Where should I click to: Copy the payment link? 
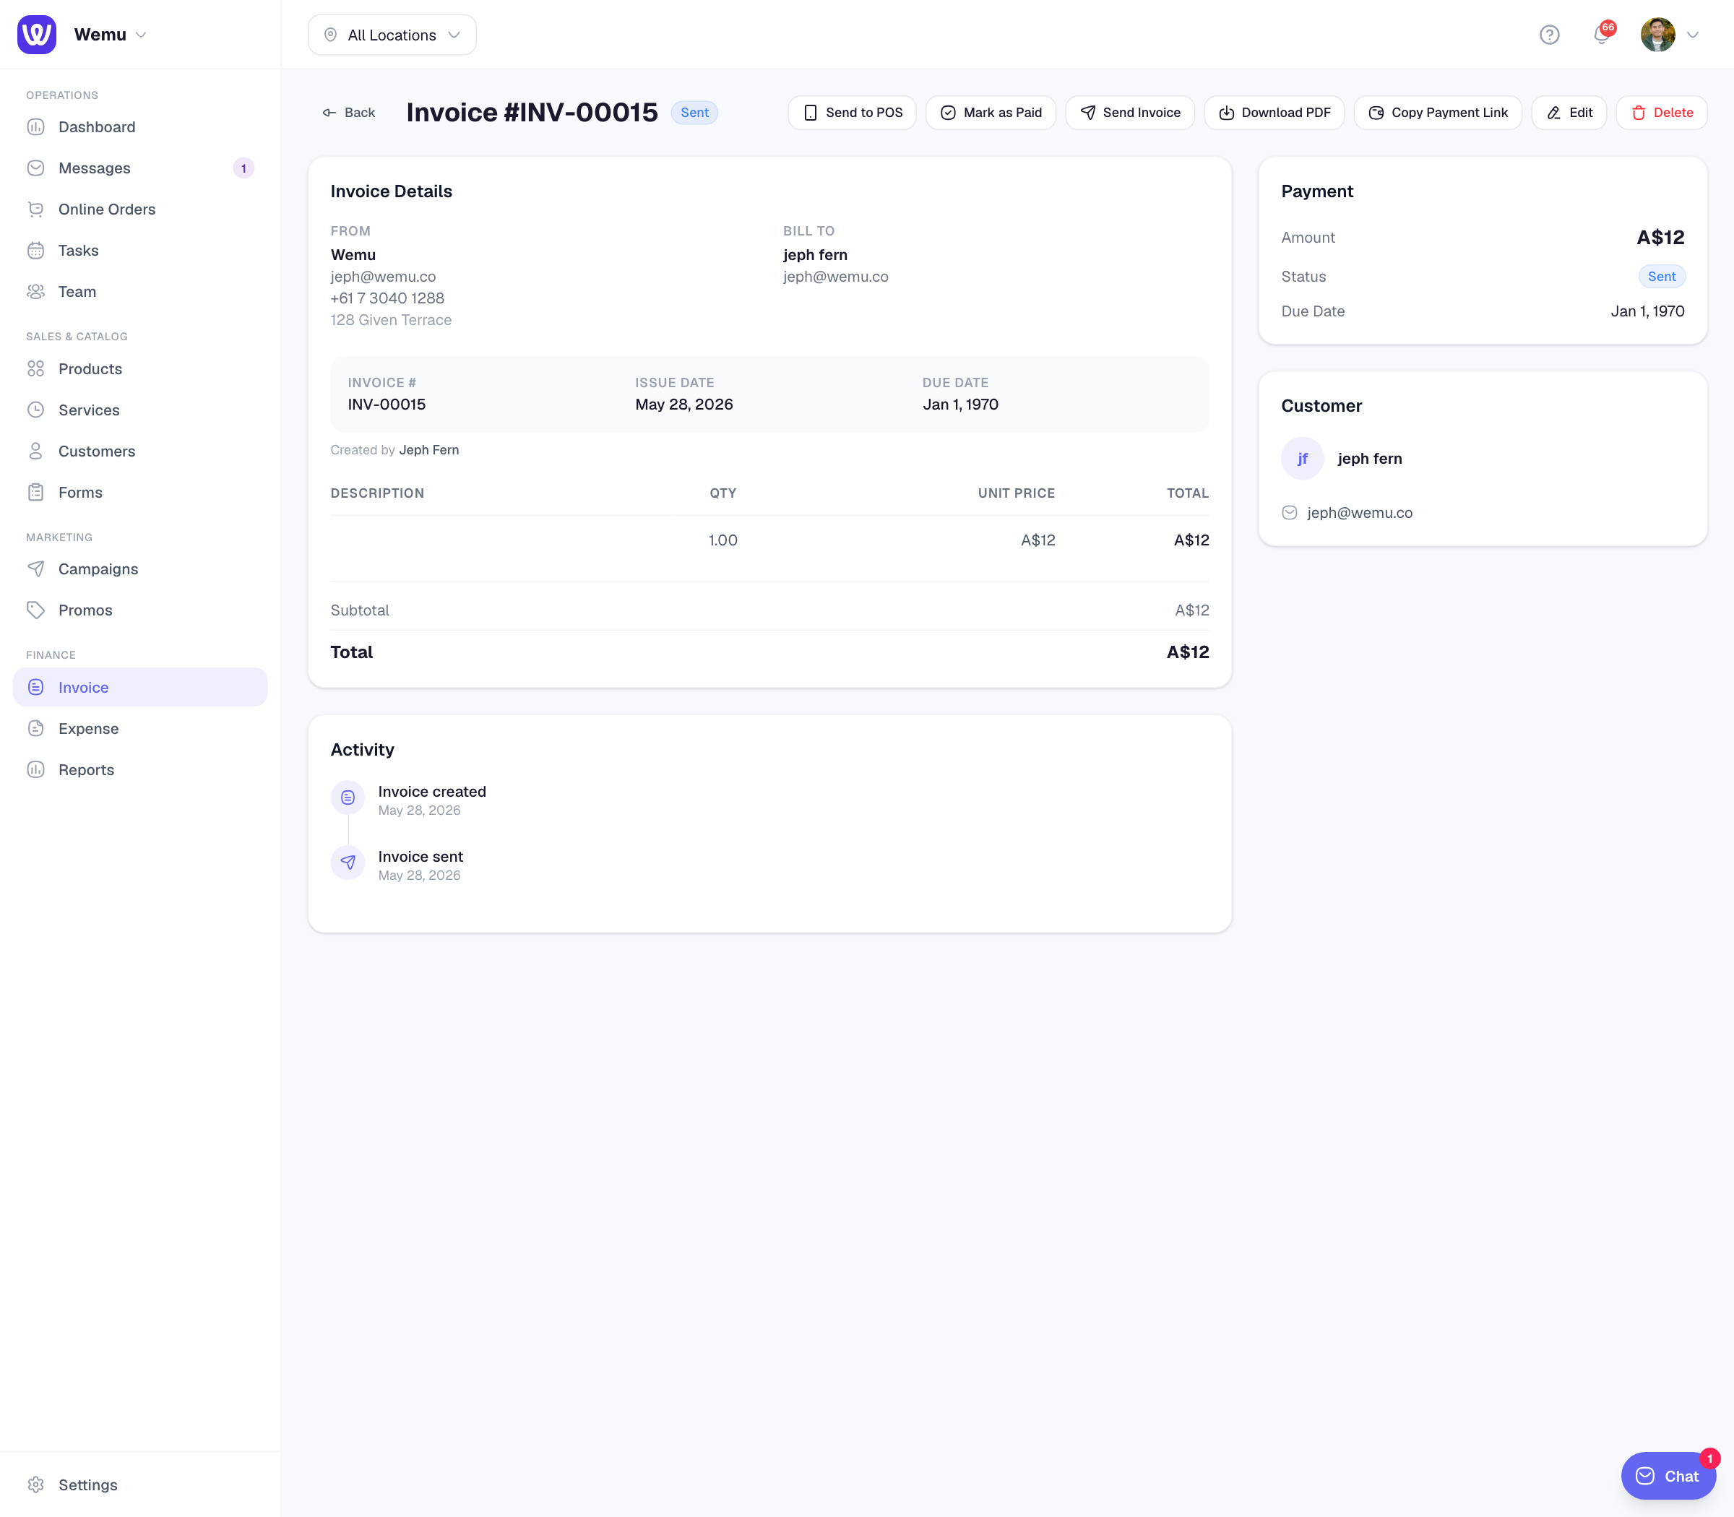coord(1438,113)
